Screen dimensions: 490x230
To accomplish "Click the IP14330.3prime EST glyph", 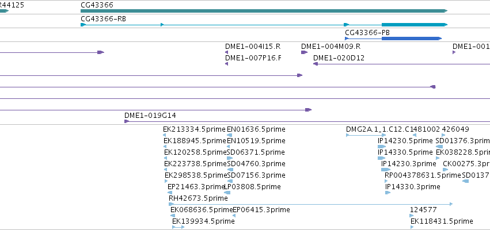I will (x=388, y=193).
